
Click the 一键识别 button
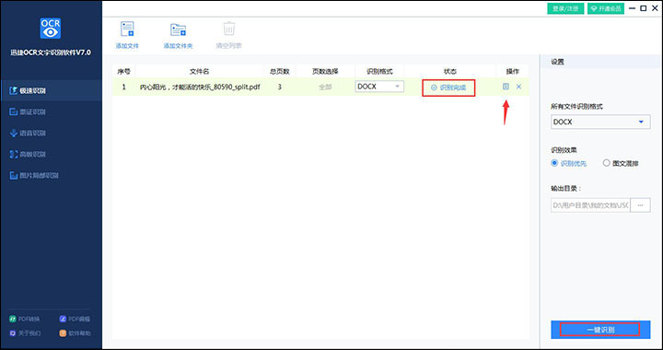[x=600, y=330]
